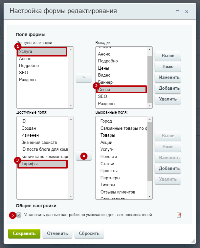Click the delete settings icon beside the checkbox

(179, 215)
